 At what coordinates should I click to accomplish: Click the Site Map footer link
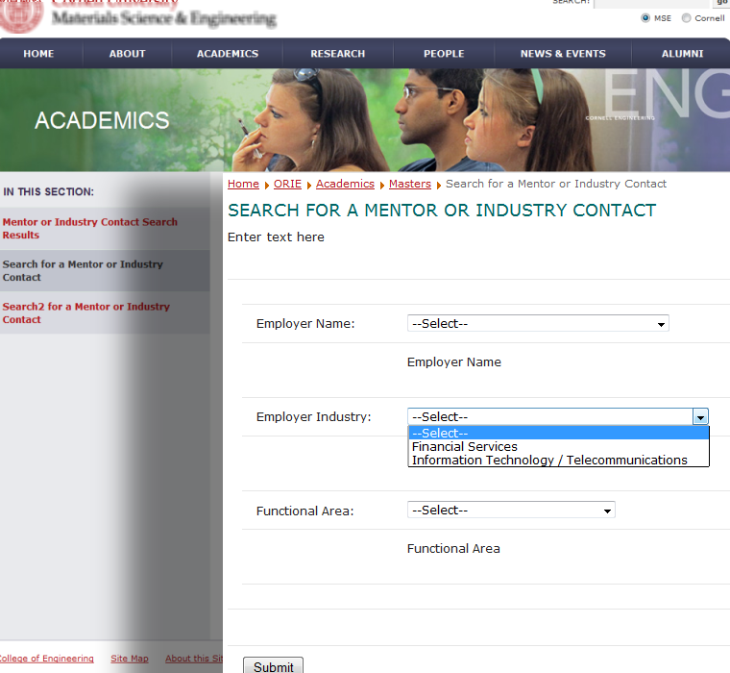[x=130, y=658]
